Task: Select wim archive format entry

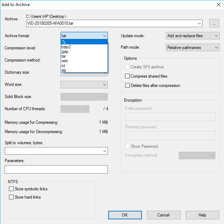Action: [84, 61]
